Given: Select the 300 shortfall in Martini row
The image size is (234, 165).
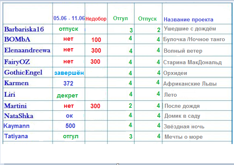Looking at the screenshot, I should (x=95, y=106).
